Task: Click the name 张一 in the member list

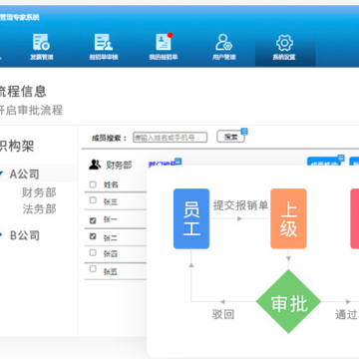Action: pyautogui.click(x=111, y=220)
